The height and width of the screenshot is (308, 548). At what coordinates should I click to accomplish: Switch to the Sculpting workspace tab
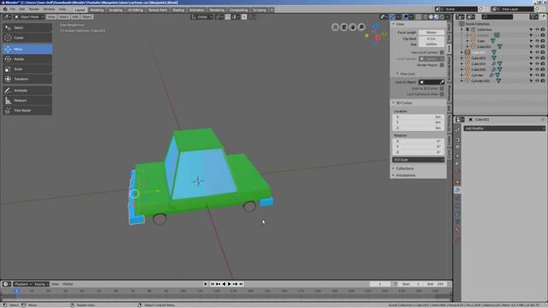(116, 9)
